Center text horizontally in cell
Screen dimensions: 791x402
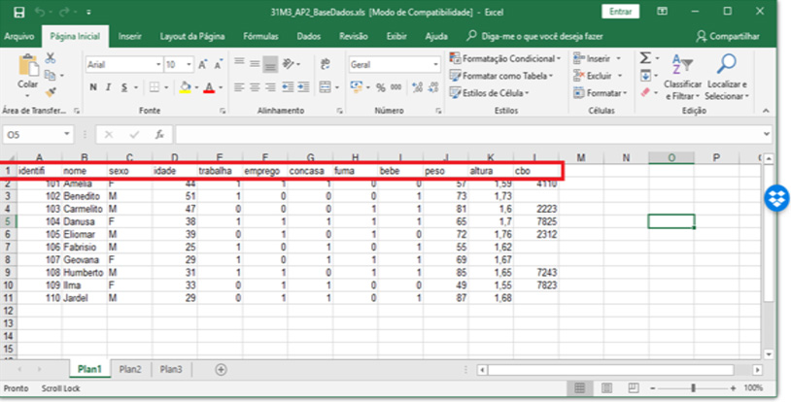255,87
